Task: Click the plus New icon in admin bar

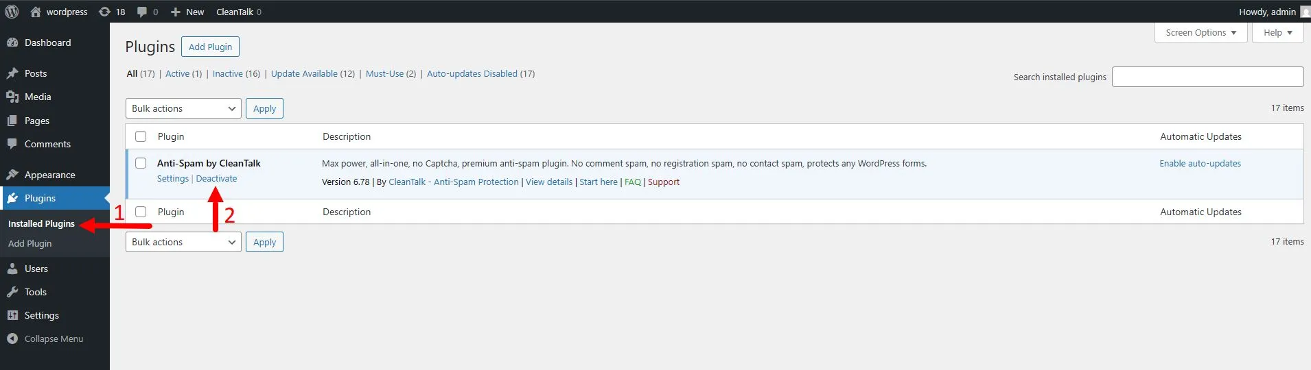Action: [x=175, y=12]
